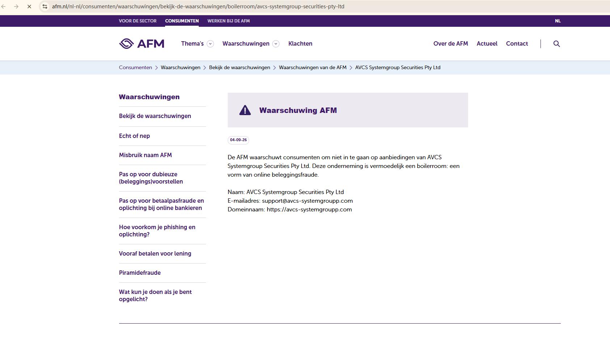Expand the Thema's dropdown chevron
610x341 pixels.
(210, 44)
